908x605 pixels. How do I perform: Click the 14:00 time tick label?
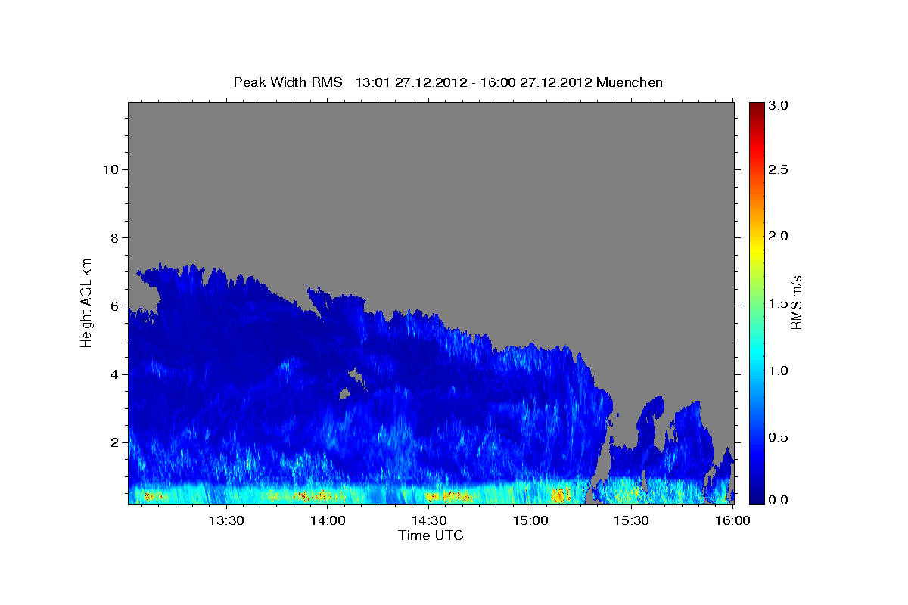(x=328, y=520)
